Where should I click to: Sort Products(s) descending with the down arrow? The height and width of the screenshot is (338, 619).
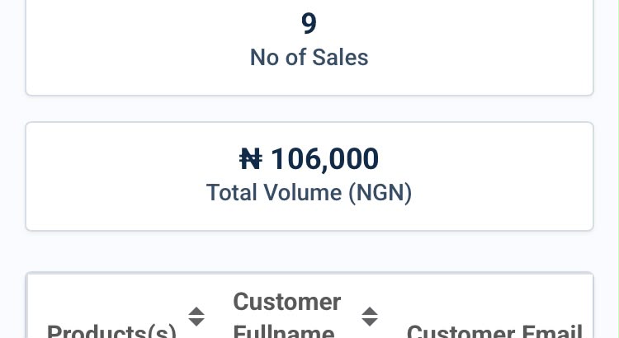196,322
